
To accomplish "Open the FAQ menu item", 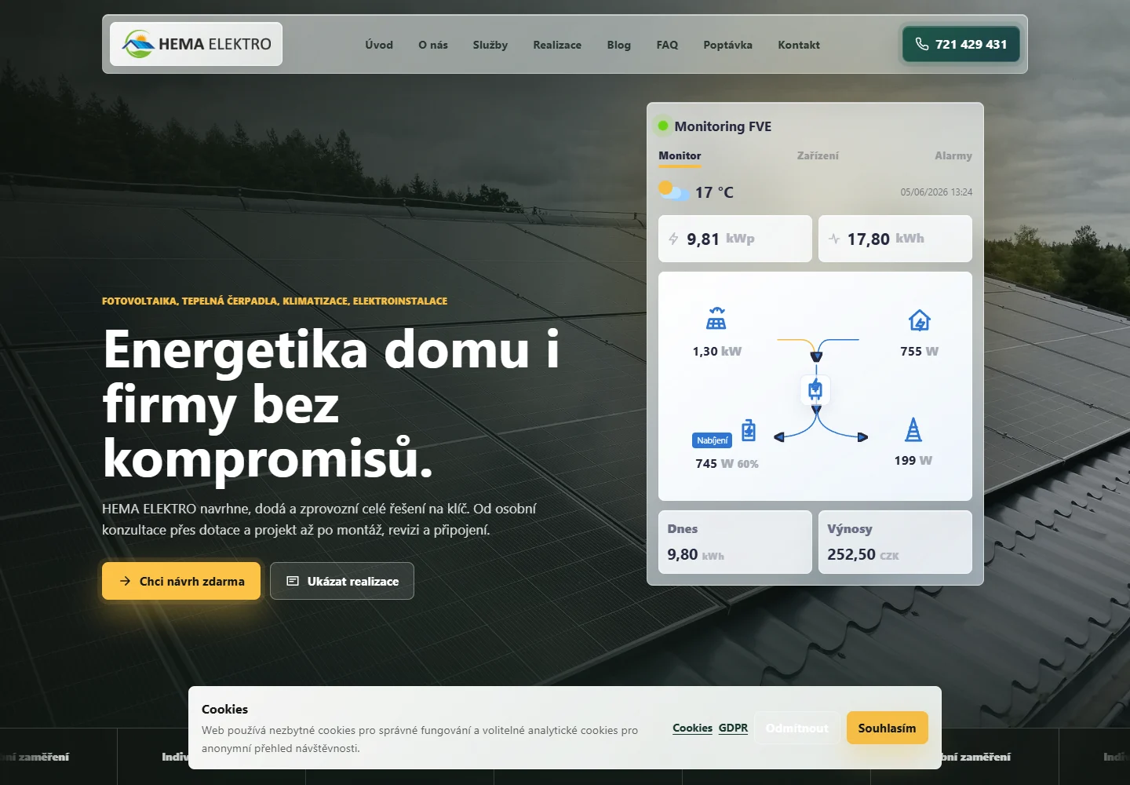I will (x=667, y=45).
